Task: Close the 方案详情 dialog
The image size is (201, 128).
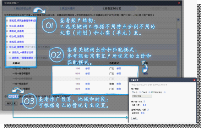Action: tap(194, 80)
